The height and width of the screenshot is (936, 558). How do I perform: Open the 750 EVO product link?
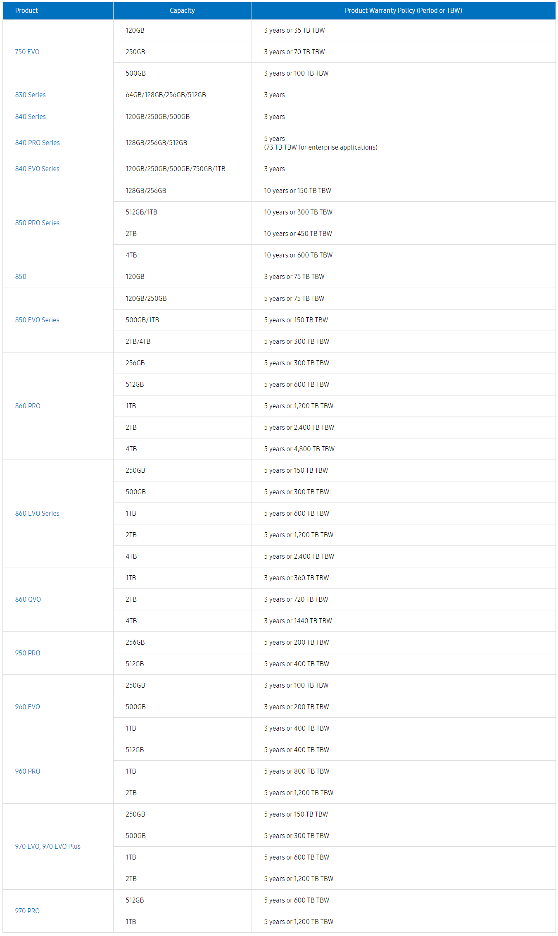[x=27, y=52]
